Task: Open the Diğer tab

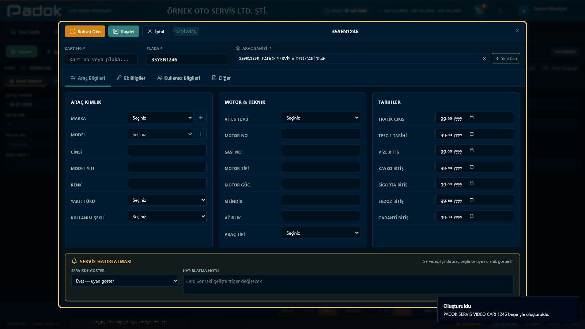Action: [221, 78]
